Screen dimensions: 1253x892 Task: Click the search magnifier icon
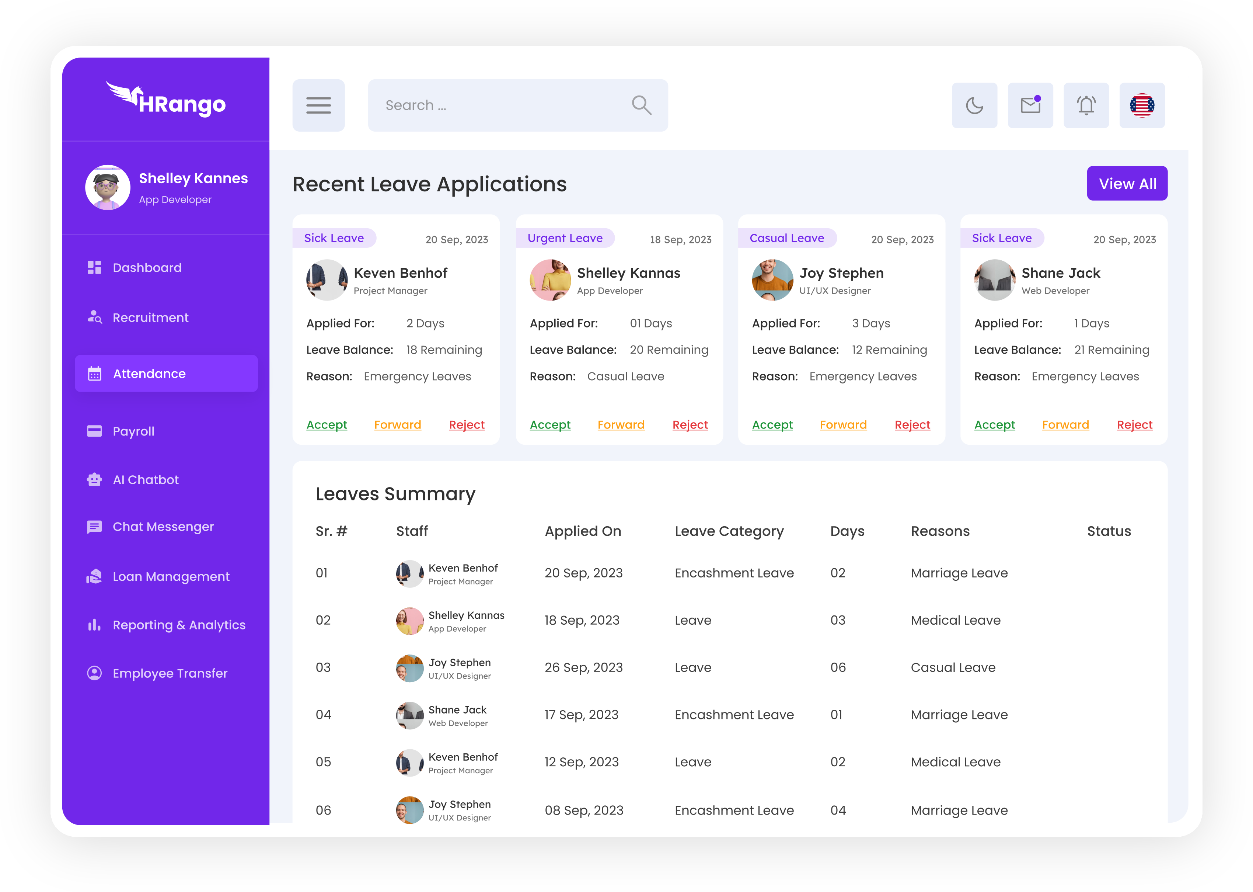(x=641, y=105)
